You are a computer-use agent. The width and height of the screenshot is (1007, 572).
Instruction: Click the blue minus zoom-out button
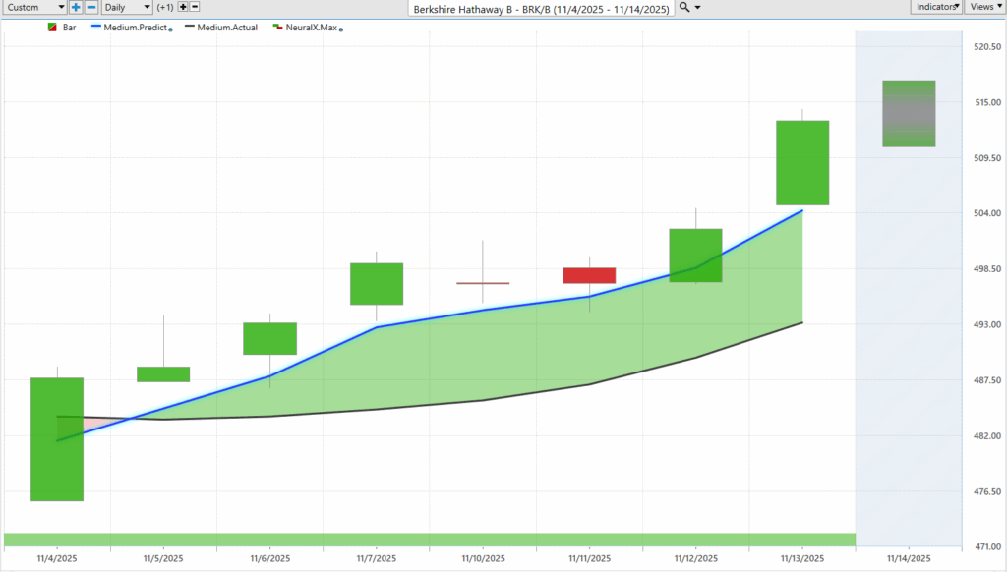90,7
